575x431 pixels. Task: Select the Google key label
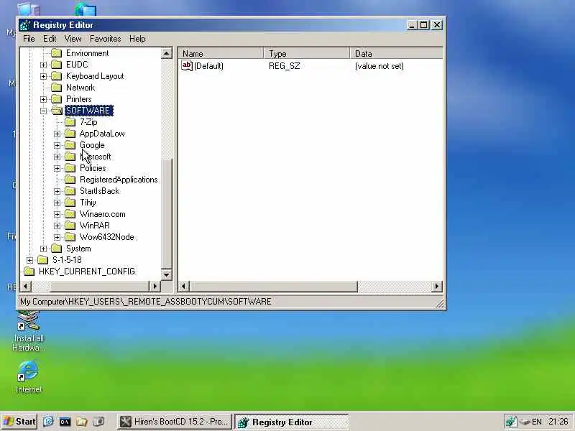coord(92,145)
